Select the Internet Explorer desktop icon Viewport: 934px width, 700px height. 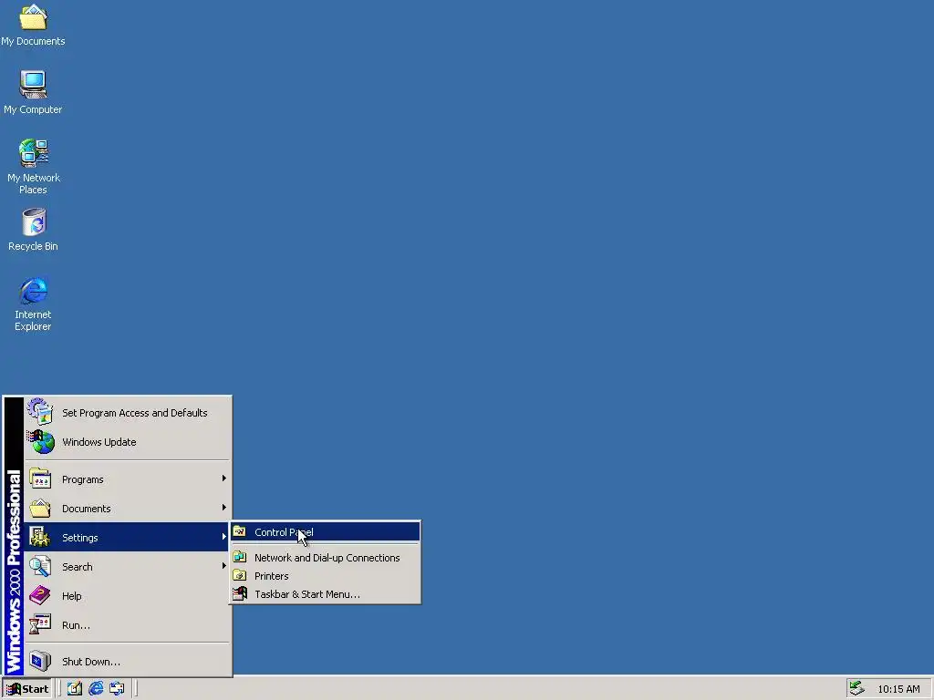[x=34, y=304]
